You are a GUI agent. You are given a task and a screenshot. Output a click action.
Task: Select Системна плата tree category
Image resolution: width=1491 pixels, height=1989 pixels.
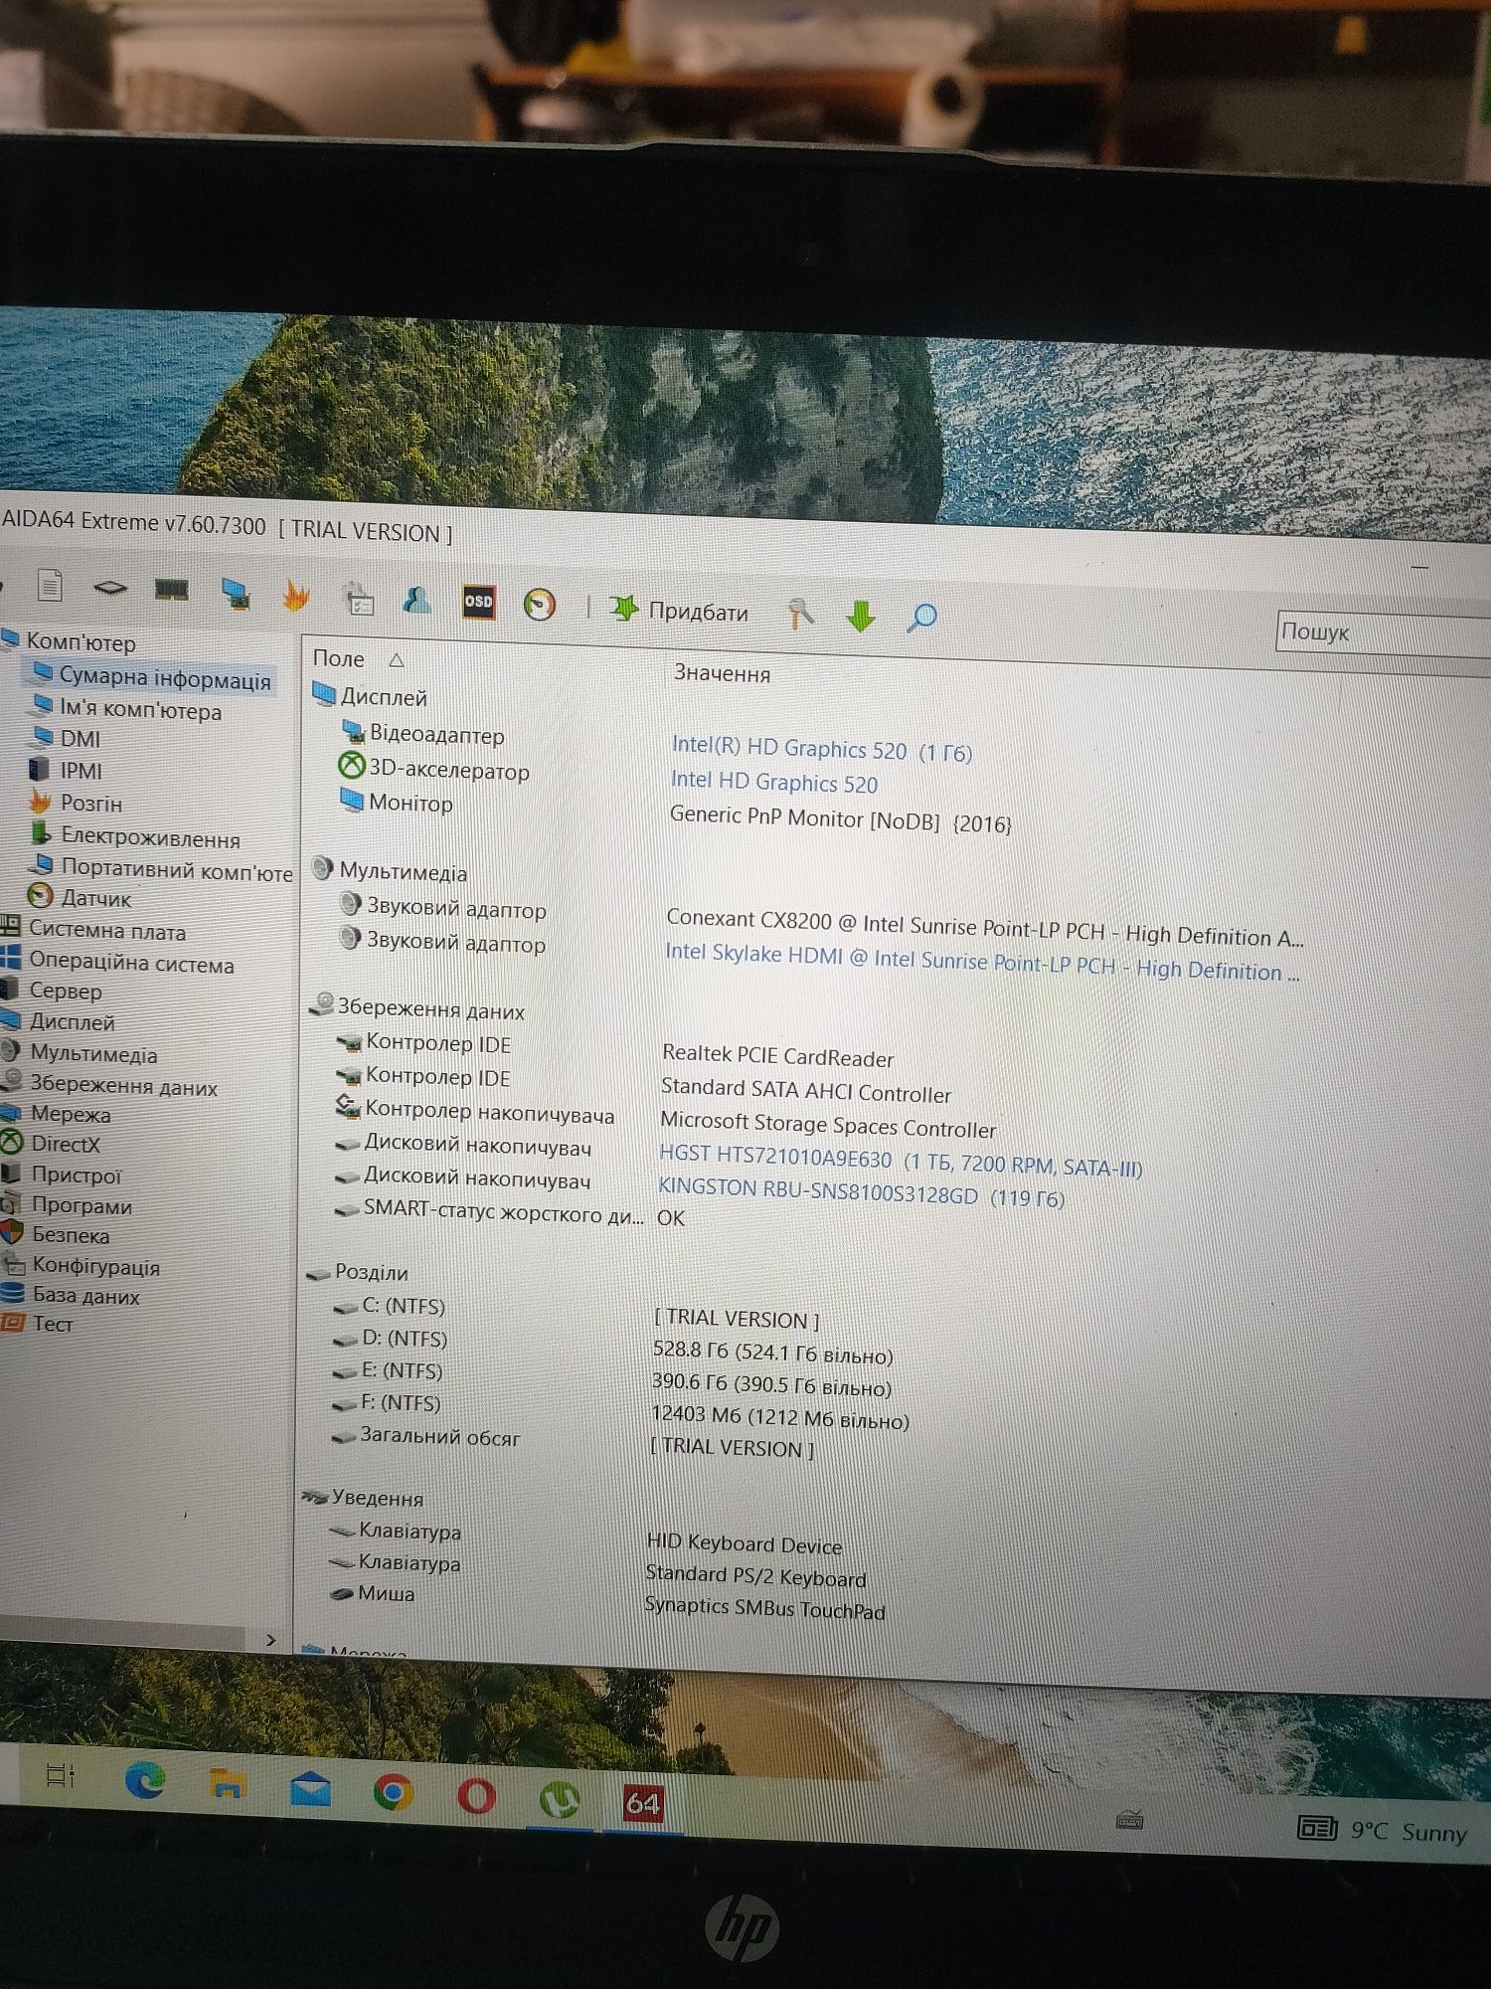(x=94, y=931)
